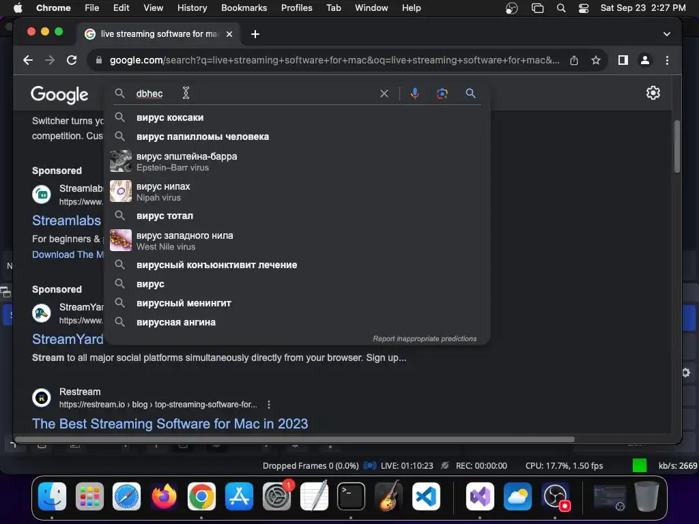This screenshot has height=524, width=699.
Task: Open Trash in the Dock
Action: pos(646,496)
